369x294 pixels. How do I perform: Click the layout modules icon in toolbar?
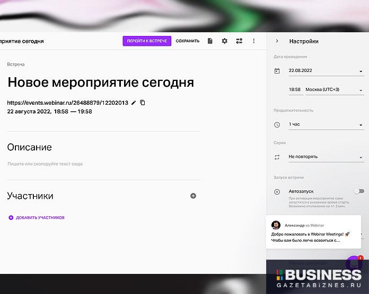pyautogui.click(x=239, y=41)
